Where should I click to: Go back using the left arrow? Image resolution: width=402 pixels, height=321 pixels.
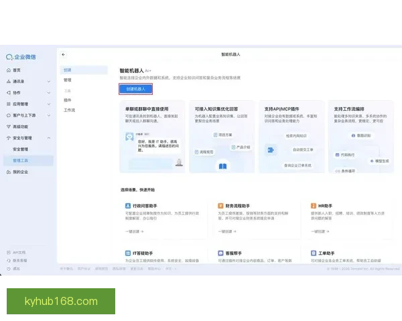pyautogui.click(x=64, y=55)
